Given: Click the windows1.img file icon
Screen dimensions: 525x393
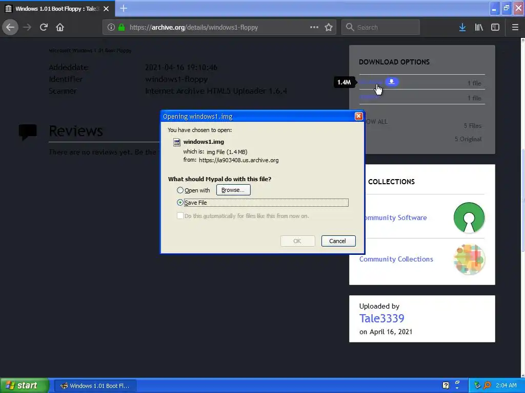Looking at the screenshot, I should click(x=177, y=142).
